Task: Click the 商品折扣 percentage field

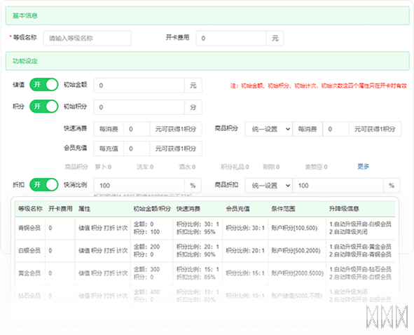Action: (x=338, y=186)
